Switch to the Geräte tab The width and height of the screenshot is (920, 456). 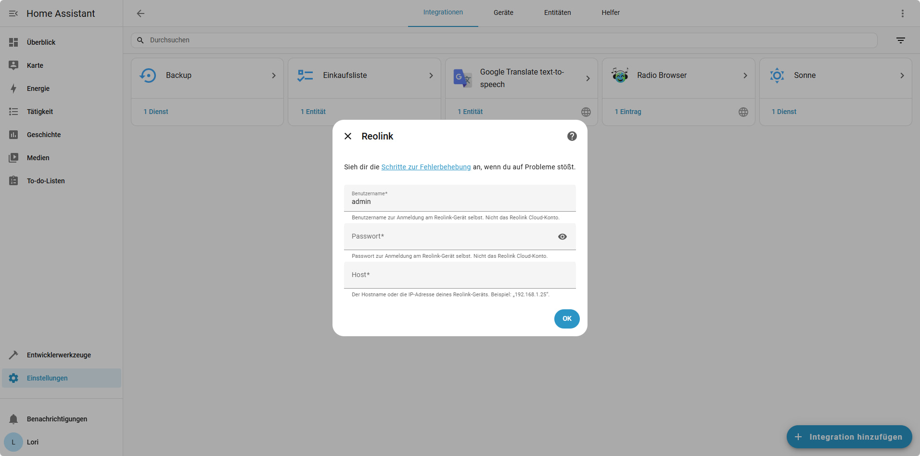click(503, 13)
